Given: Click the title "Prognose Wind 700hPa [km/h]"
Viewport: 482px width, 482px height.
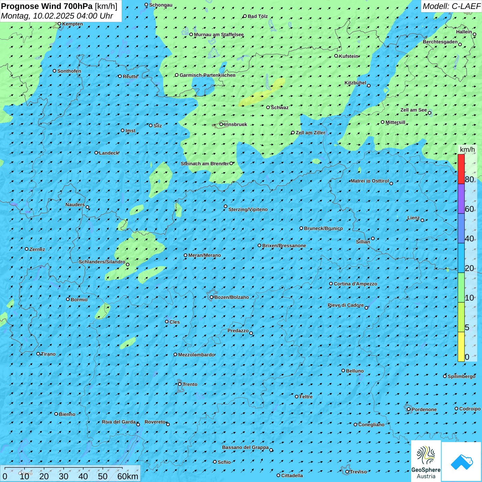Looking at the screenshot, I should (x=59, y=6).
